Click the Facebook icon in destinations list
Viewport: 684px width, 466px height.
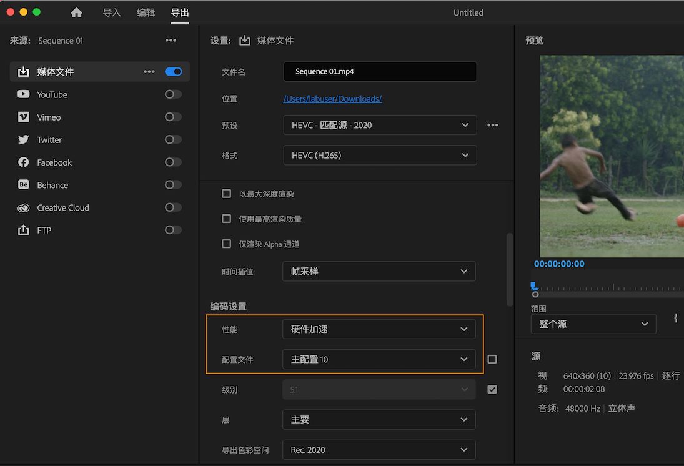click(24, 162)
